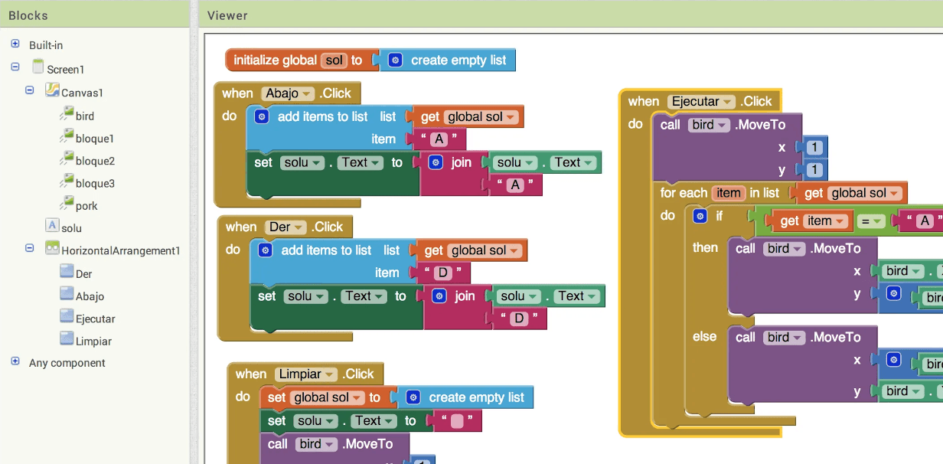Click the Canvas1 component icon
The width and height of the screenshot is (943, 464).
pos(52,91)
